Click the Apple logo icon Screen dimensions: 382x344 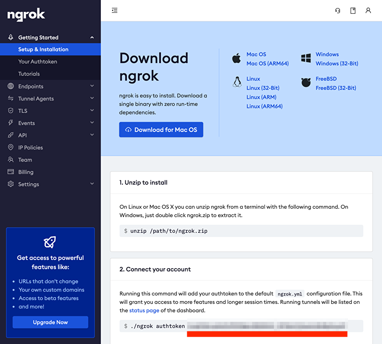[236, 58]
